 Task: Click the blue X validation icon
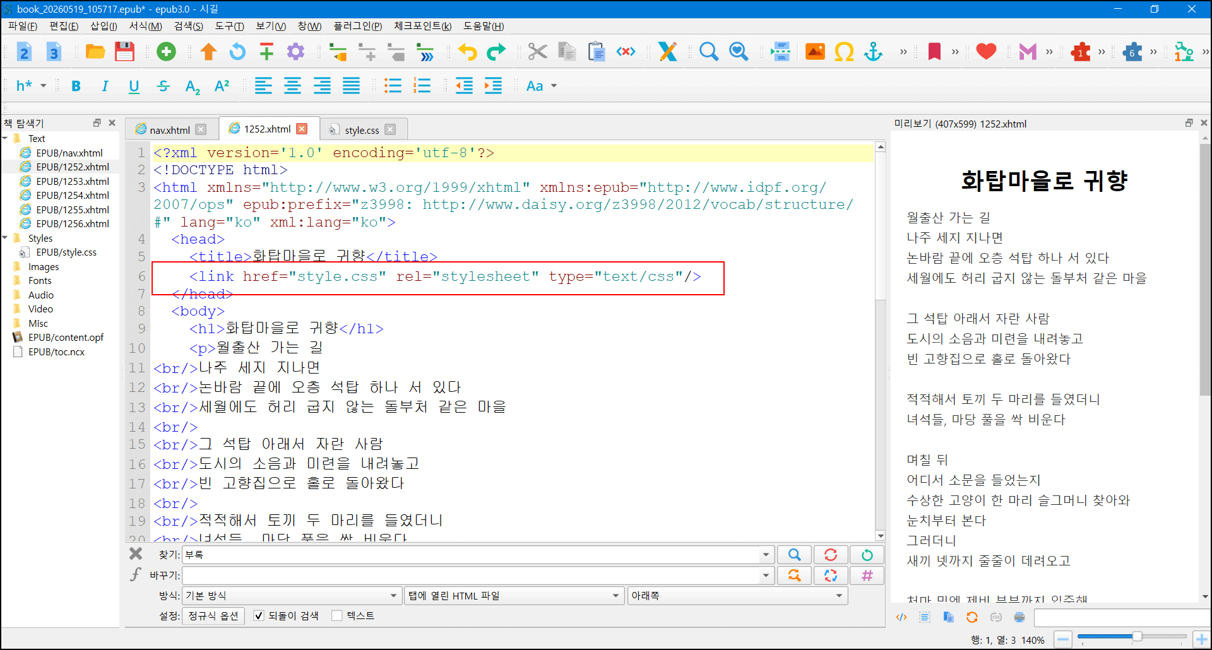pyautogui.click(x=667, y=52)
